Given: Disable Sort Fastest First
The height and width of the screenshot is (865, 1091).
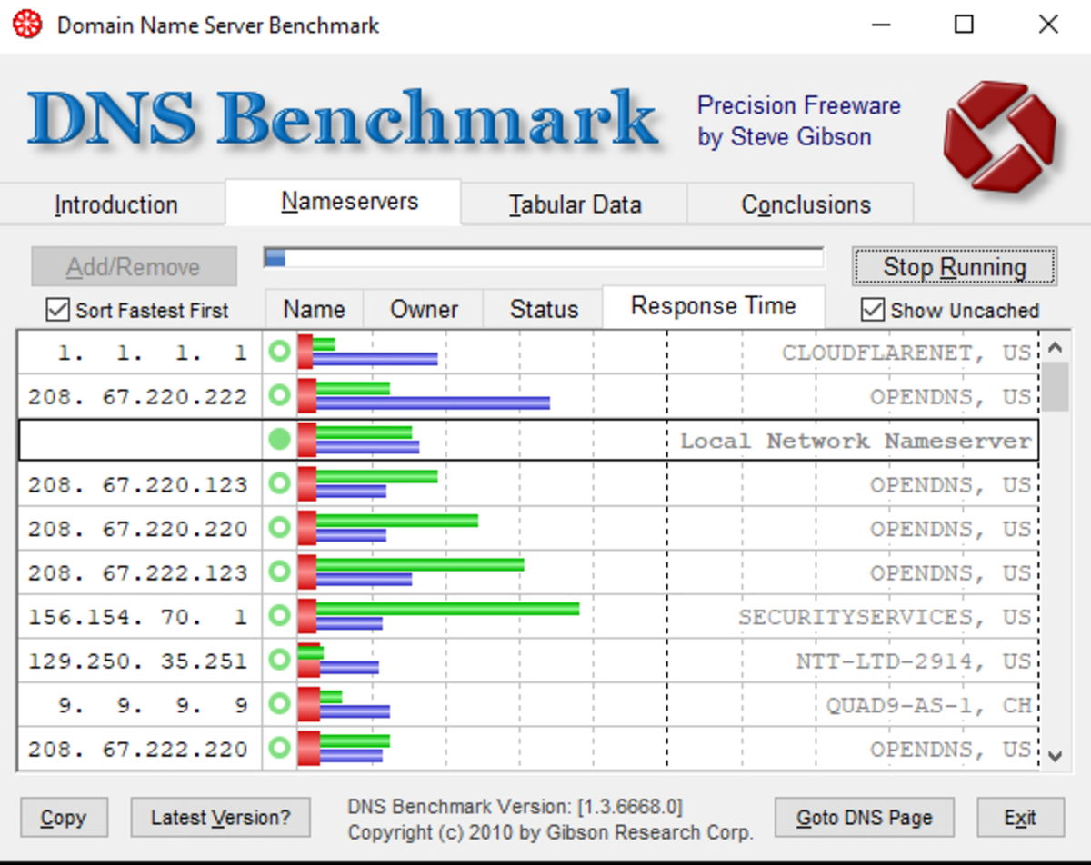Looking at the screenshot, I should pyautogui.click(x=58, y=311).
